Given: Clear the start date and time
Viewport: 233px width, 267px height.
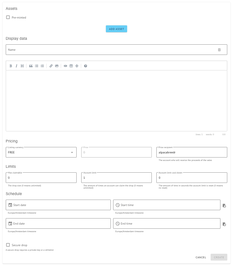Looking at the screenshot, I should click(224, 206).
